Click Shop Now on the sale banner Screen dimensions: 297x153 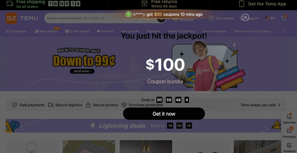click(82, 71)
